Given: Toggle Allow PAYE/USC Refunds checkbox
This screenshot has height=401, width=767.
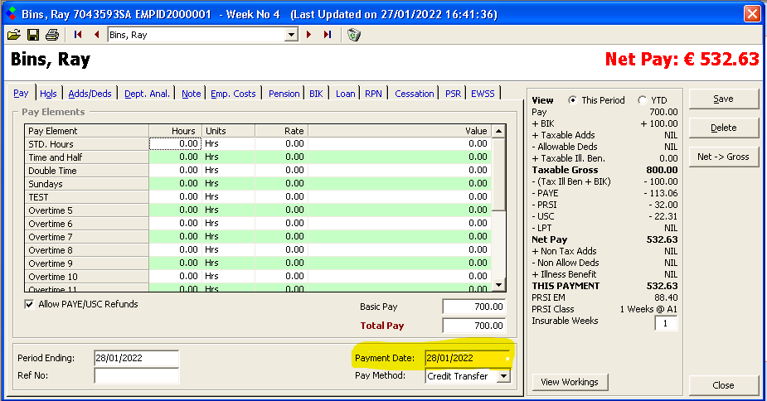Looking at the screenshot, I should pos(29,305).
